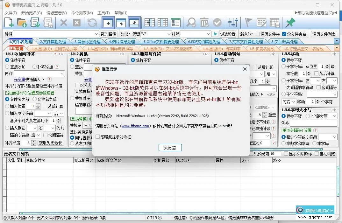The width and height of the screenshot is (342, 223).
Task: Click the 关闭(C) button in the dialog
Action: click(170, 147)
